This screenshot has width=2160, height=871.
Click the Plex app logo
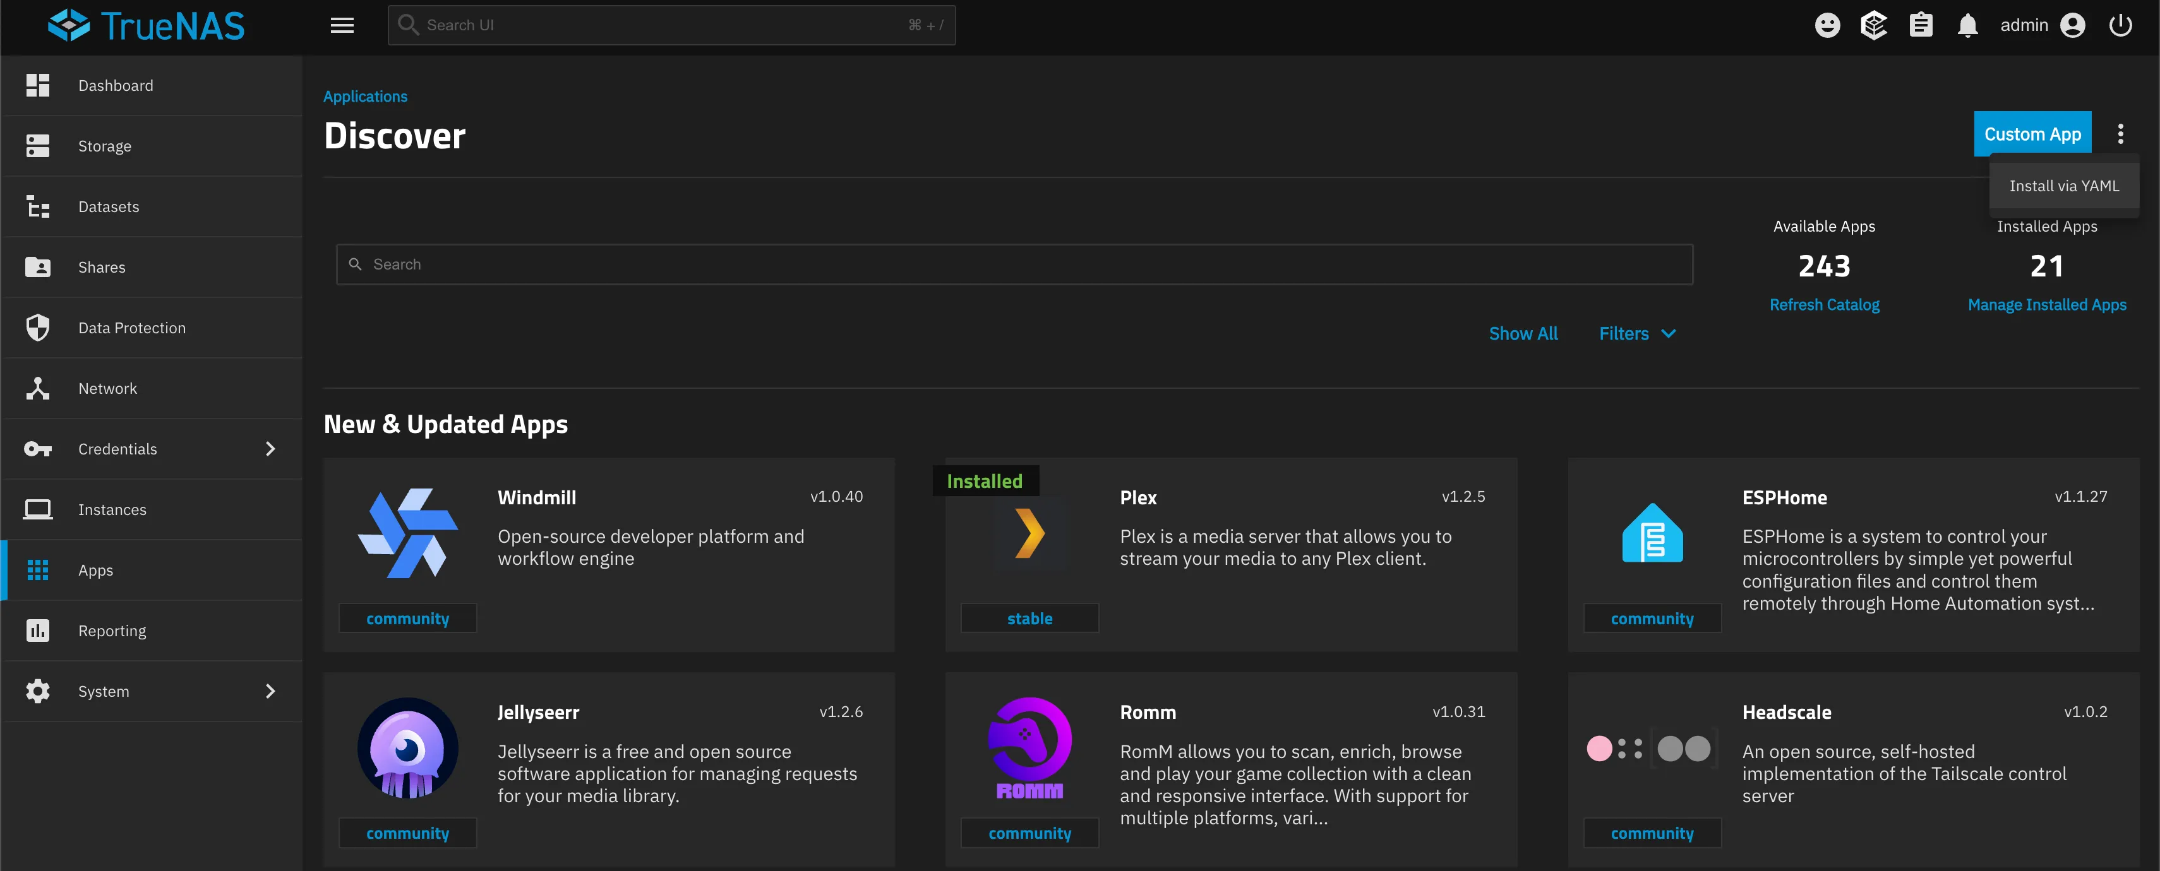pyautogui.click(x=1029, y=533)
